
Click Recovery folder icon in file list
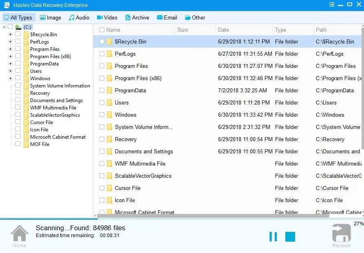click(109, 139)
